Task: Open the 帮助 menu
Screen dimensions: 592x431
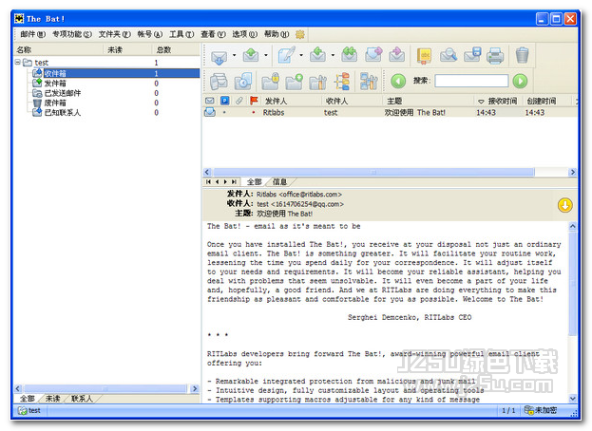Action: click(x=277, y=34)
